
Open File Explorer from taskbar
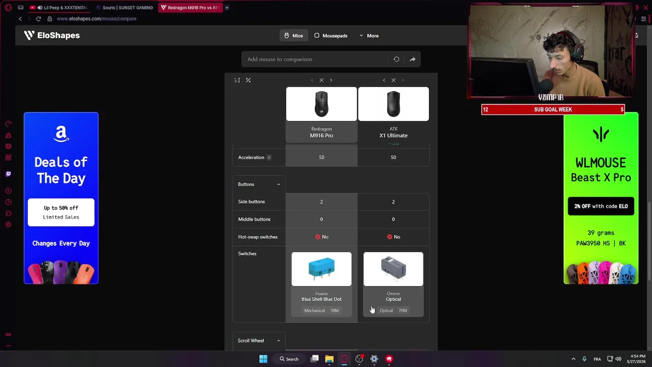330,359
